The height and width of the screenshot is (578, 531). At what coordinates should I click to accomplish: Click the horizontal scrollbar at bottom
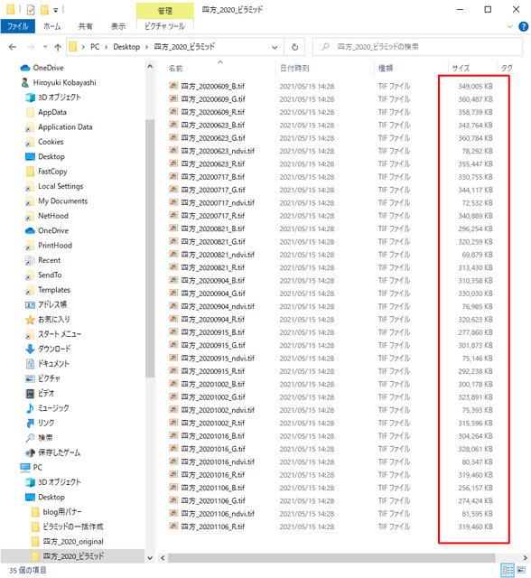click(331, 558)
